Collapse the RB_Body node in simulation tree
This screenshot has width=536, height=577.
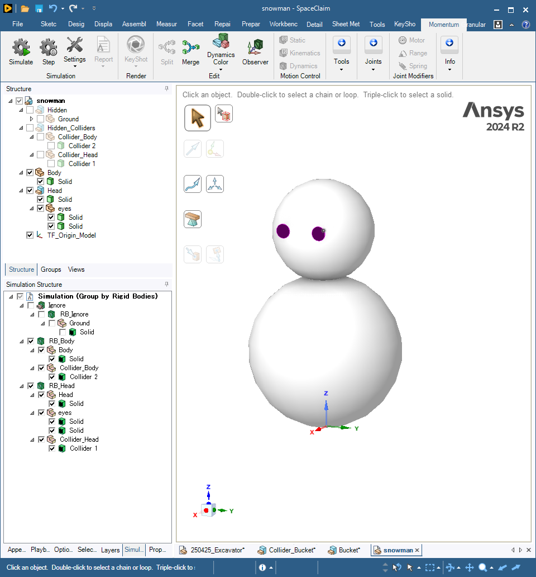[x=21, y=341]
